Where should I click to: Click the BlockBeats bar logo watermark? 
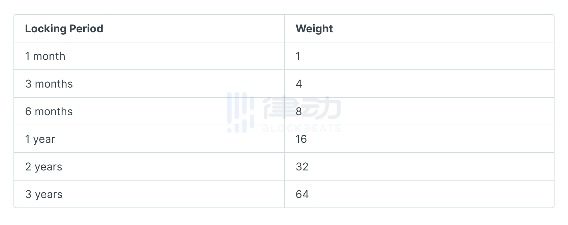(x=241, y=112)
